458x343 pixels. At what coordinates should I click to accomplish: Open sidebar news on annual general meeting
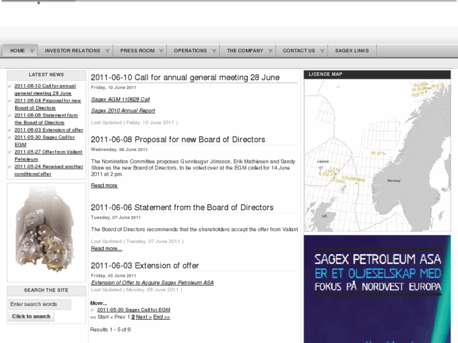tap(45, 89)
